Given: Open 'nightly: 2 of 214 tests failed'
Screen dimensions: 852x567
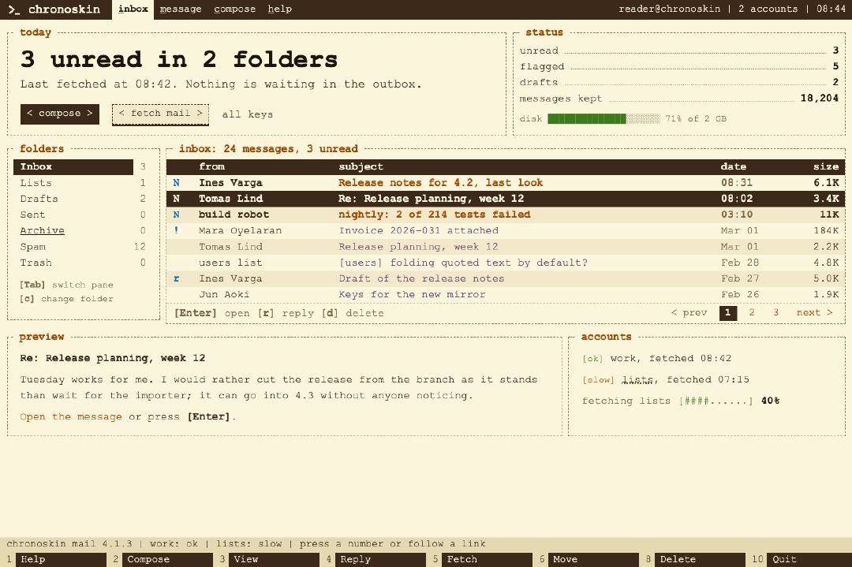Looking at the screenshot, I should (434, 214).
